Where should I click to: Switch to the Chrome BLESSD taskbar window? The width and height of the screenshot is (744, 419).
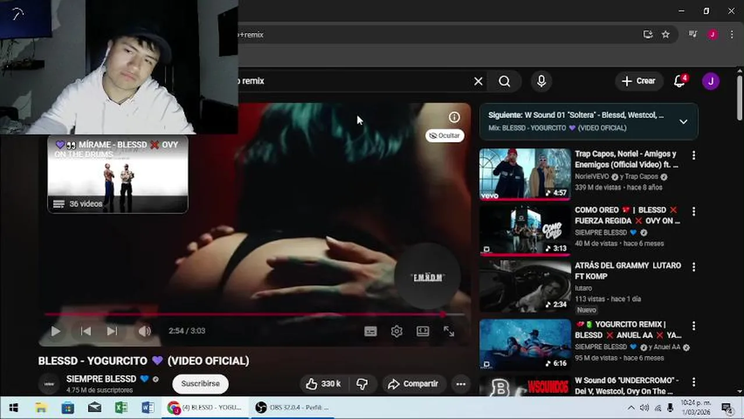pos(205,408)
